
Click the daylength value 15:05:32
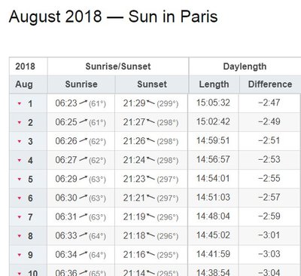coord(213,103)
